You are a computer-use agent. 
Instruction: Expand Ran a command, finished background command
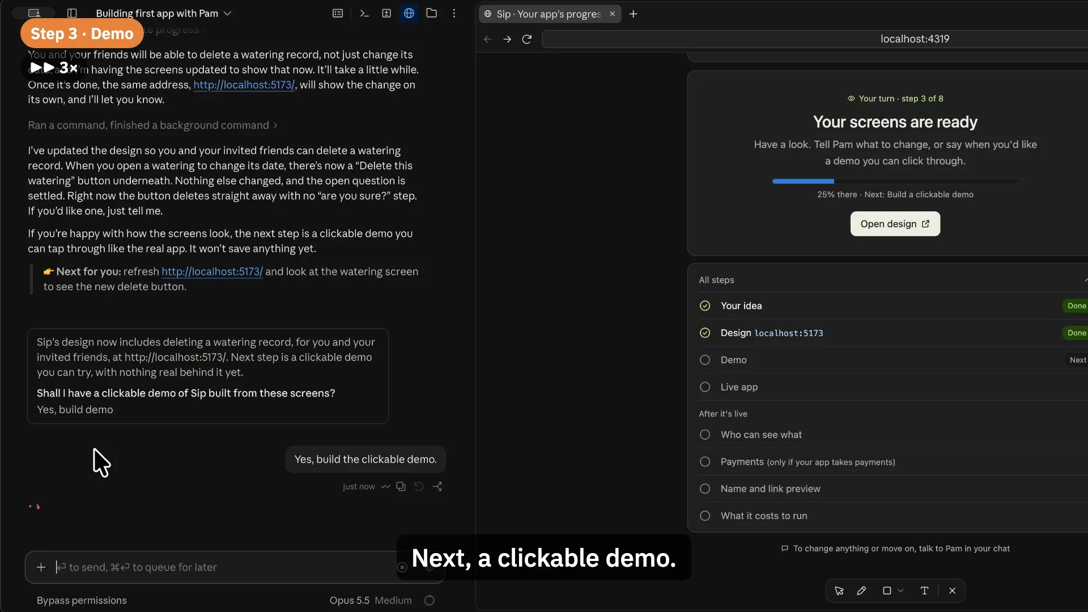coord(152,125)
